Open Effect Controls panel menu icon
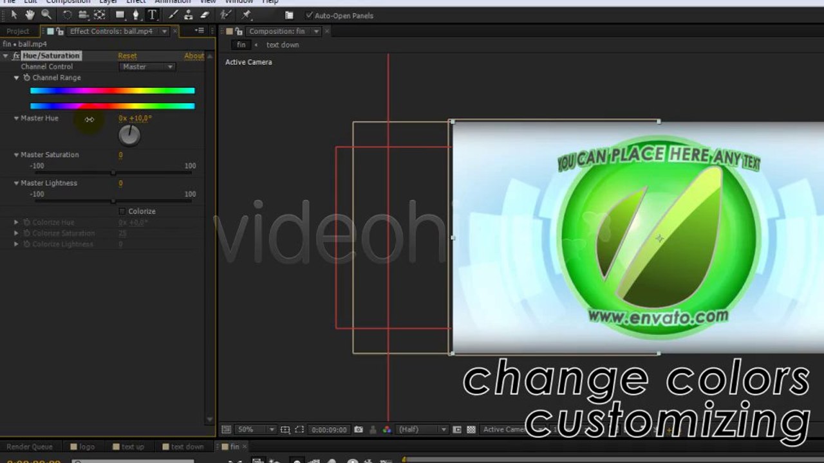Viewport: 824px width, 463px height. [200, 31]
